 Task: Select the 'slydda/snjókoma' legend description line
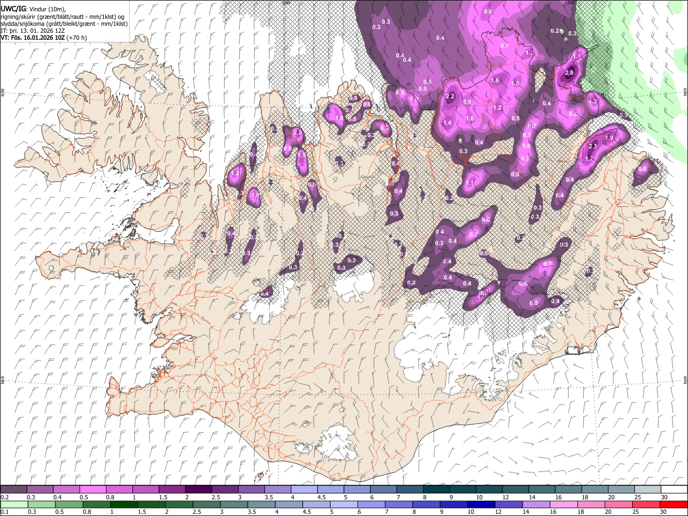[x=64, y=24]
